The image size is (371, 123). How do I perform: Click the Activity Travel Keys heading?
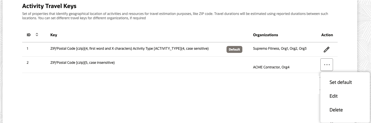point(49,5)
